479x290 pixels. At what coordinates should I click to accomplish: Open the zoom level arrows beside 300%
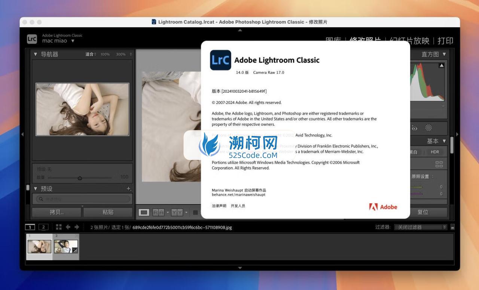131,55
